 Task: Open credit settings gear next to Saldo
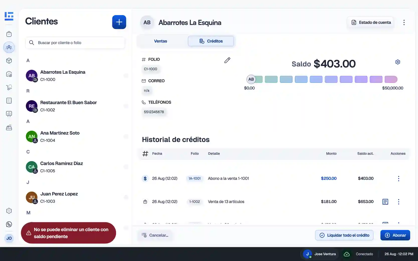point(398,62)
